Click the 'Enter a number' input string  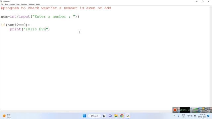54,17
